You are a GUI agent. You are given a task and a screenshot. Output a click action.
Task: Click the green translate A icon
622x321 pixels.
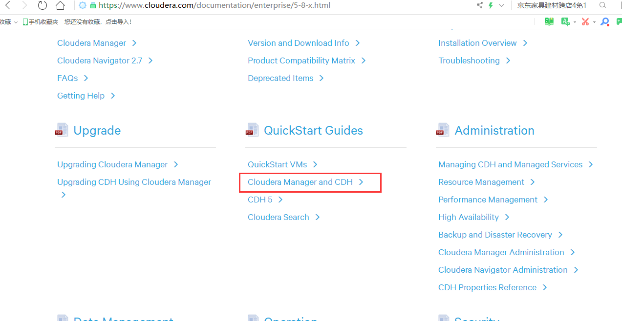coord(565,21)
